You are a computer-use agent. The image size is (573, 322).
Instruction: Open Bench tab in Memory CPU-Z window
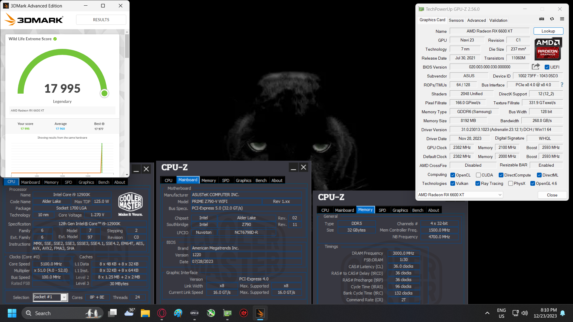point(418,210)
